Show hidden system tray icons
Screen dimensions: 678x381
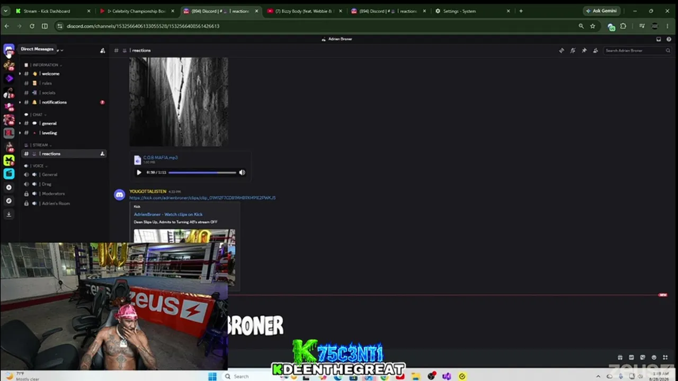[598, 376]
